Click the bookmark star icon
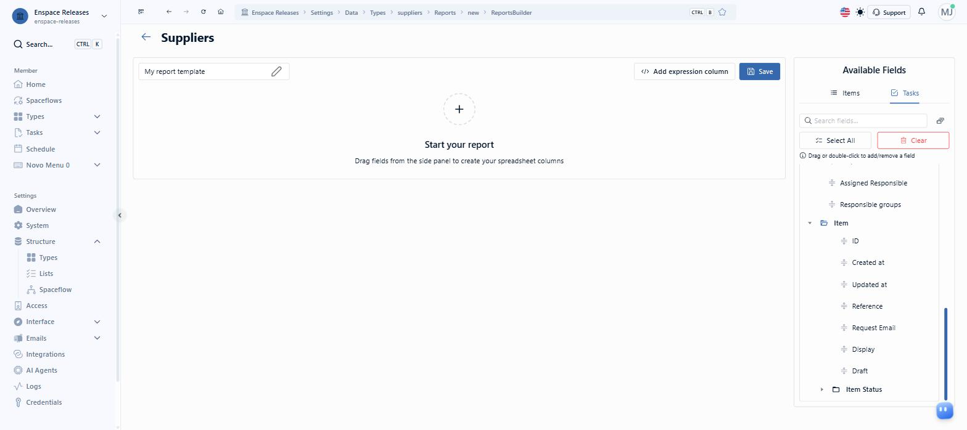This screenshot has width=967, height=430. click(x=722, y=12)
